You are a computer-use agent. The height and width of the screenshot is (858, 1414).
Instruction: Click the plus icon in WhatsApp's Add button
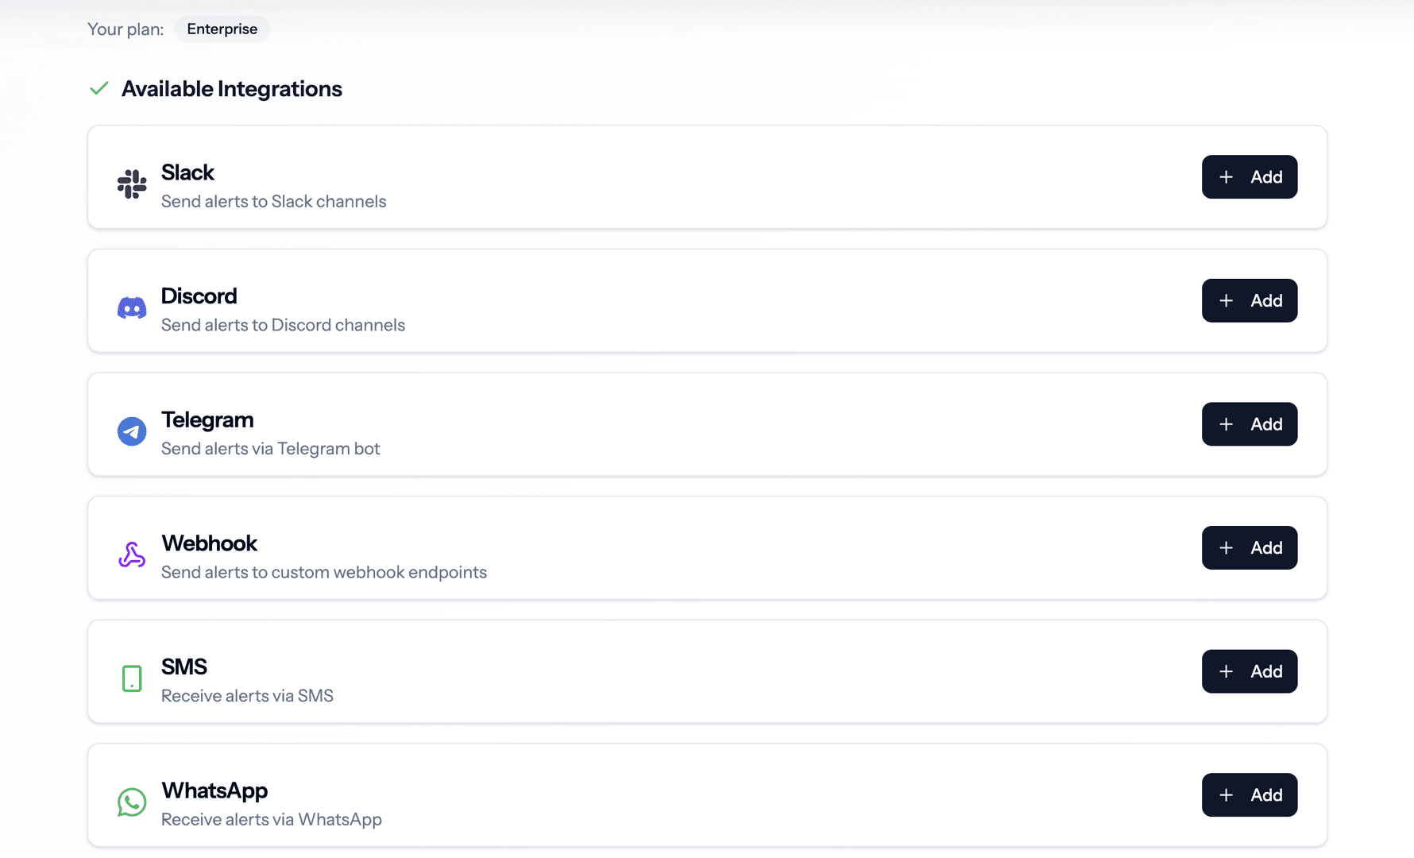tap(1227, 794)
